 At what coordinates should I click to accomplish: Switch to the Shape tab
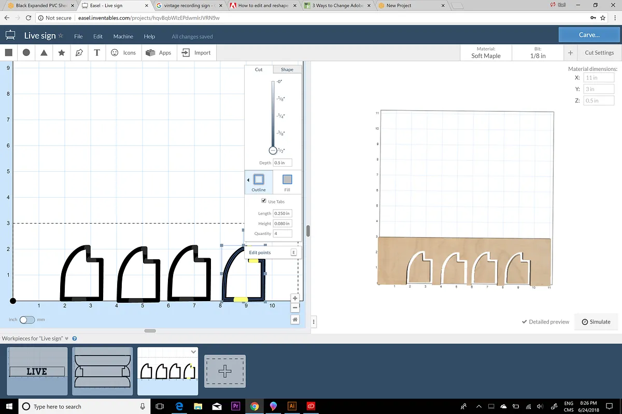coord(287,69)
